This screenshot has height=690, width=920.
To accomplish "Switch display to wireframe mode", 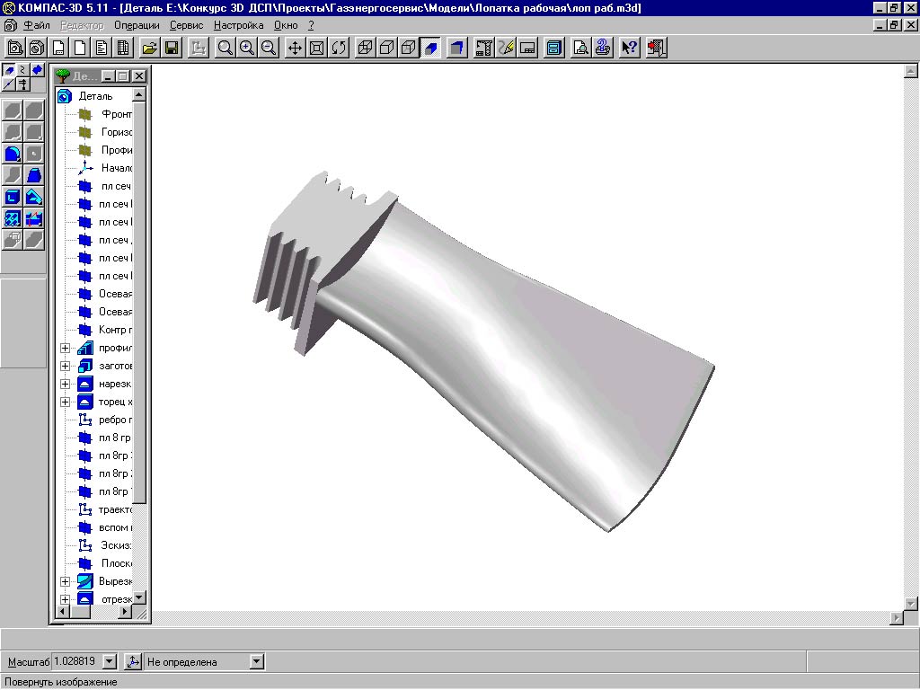I will click(366, 49).
